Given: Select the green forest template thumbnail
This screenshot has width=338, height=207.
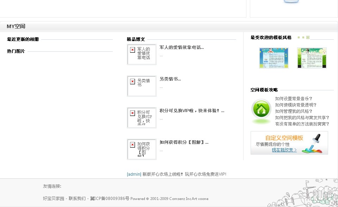Looking at the screenshot, I should [312, 58].
